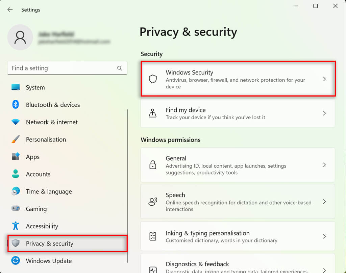Click the Speech settings icon
Screen dimensions: 346x273
pyautogui.click(x=153, y=202)
